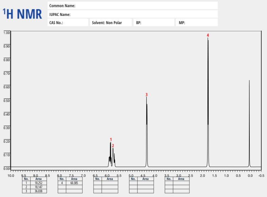Viewport: 267px width, 197px height.
Task: Click red peak label 4
Action: click(208, 35)
